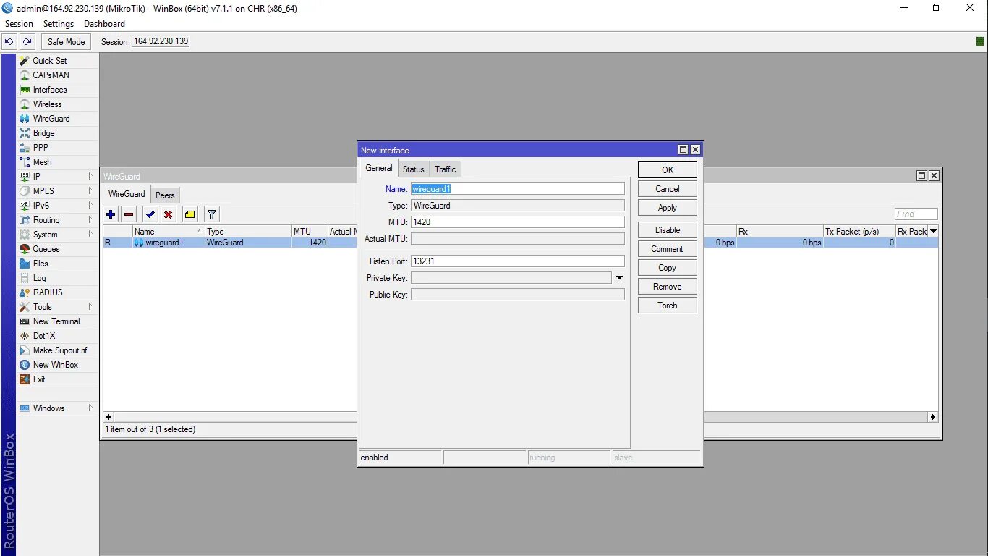Add comment with yellow note icon
This screenshot has width=988, height=556.
[x=190, y=214]
